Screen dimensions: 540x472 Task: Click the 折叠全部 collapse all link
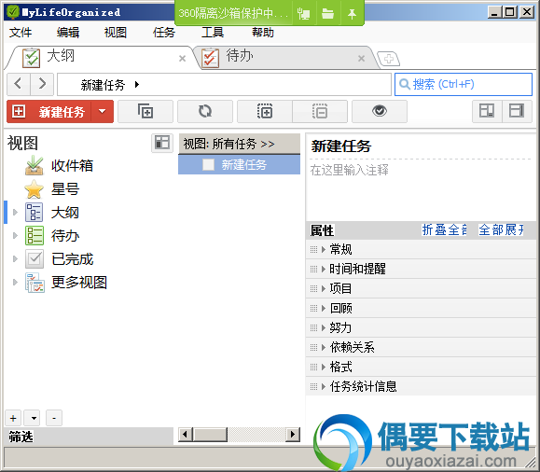[445, 229]
